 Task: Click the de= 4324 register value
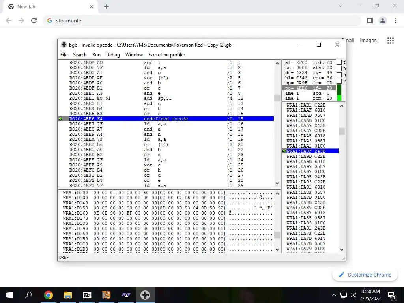296,73
